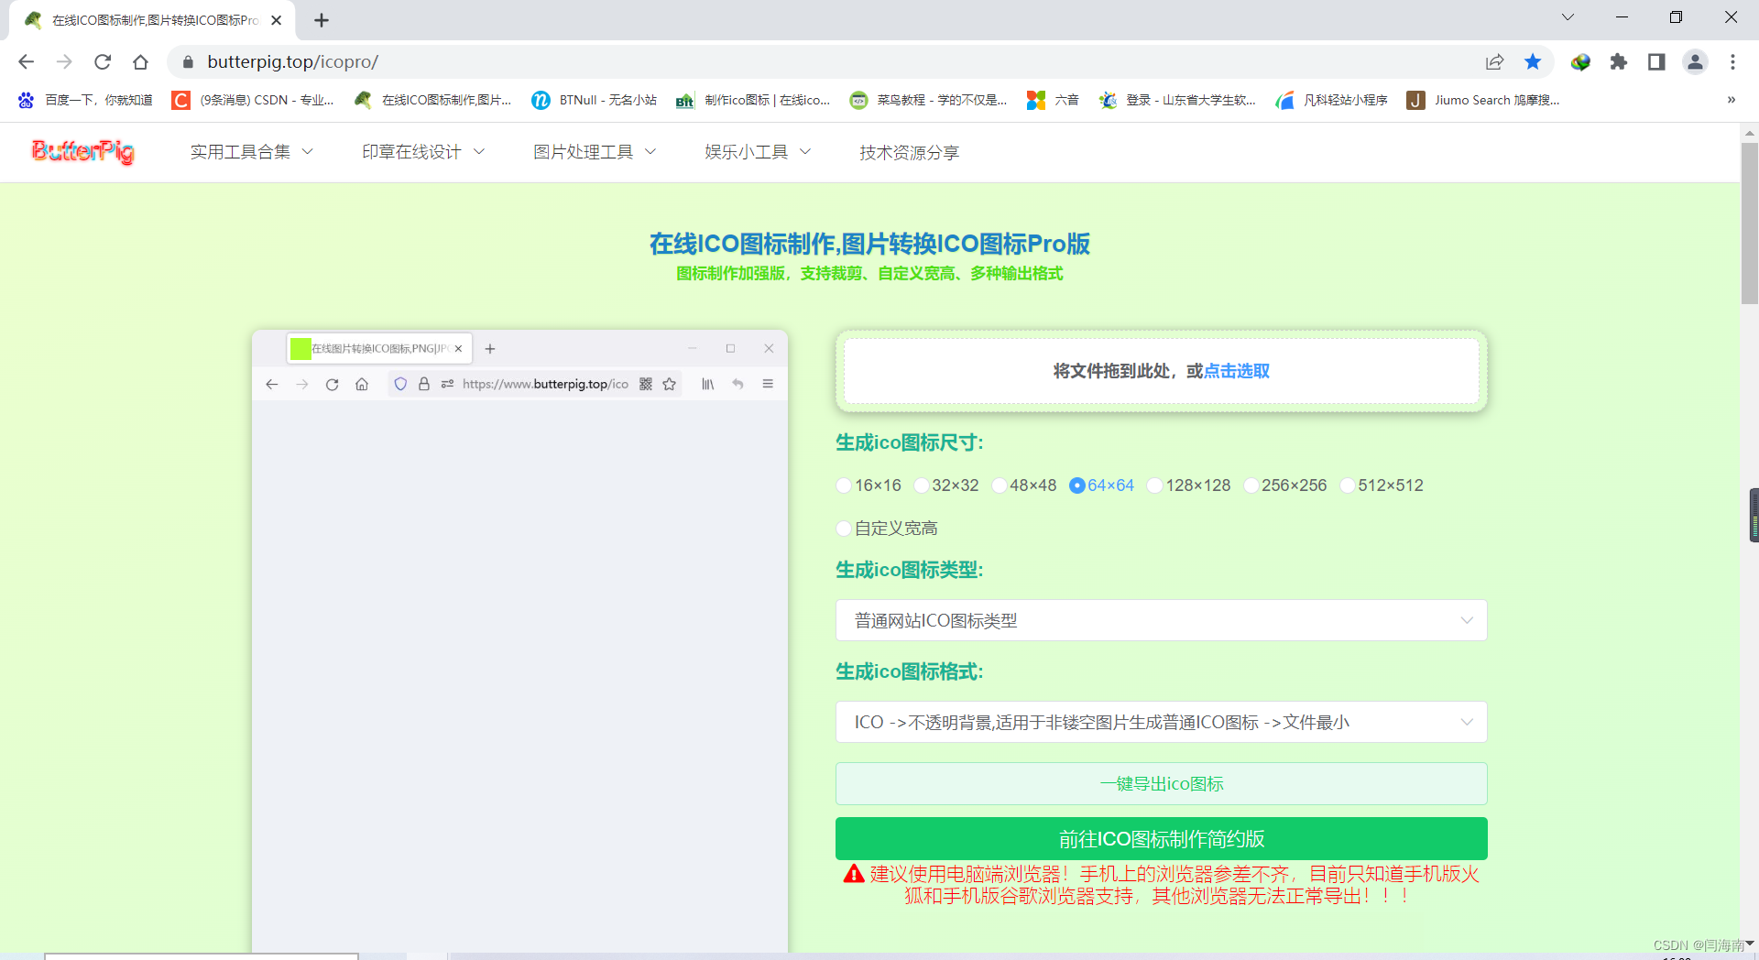
Task: Click the 生成ico图标类型 heading text
Action: pos(909,570)
